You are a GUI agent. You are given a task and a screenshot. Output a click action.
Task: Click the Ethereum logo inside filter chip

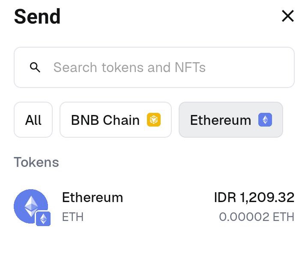[265, 120]
